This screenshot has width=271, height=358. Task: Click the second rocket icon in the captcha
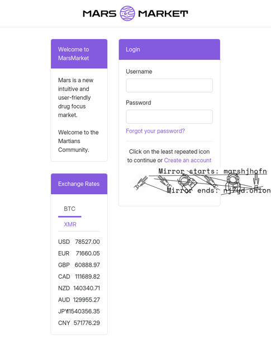(x=164, y=182)
